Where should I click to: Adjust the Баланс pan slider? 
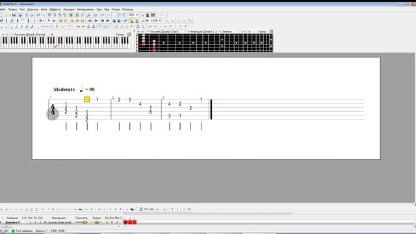97,222
